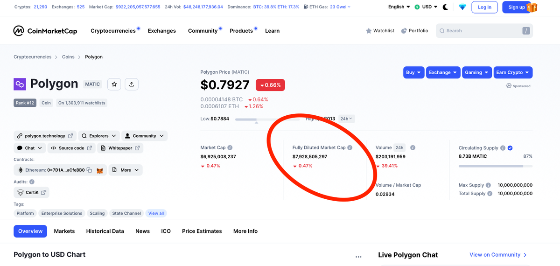Click the blue verified checkmark badge
Viewport: 560px width, 266px height.
pos(510,148)
